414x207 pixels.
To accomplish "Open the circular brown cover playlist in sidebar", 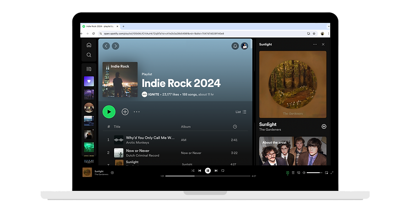I will (89, 108).
